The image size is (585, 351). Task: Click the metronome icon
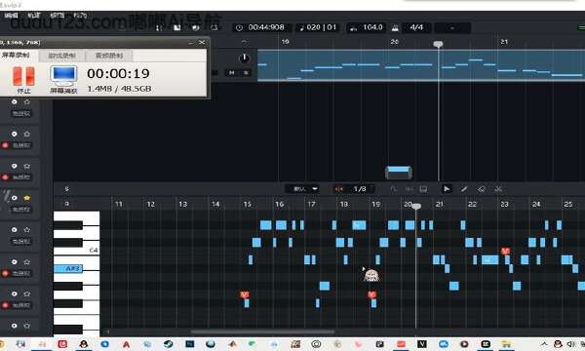pos(395,28)
